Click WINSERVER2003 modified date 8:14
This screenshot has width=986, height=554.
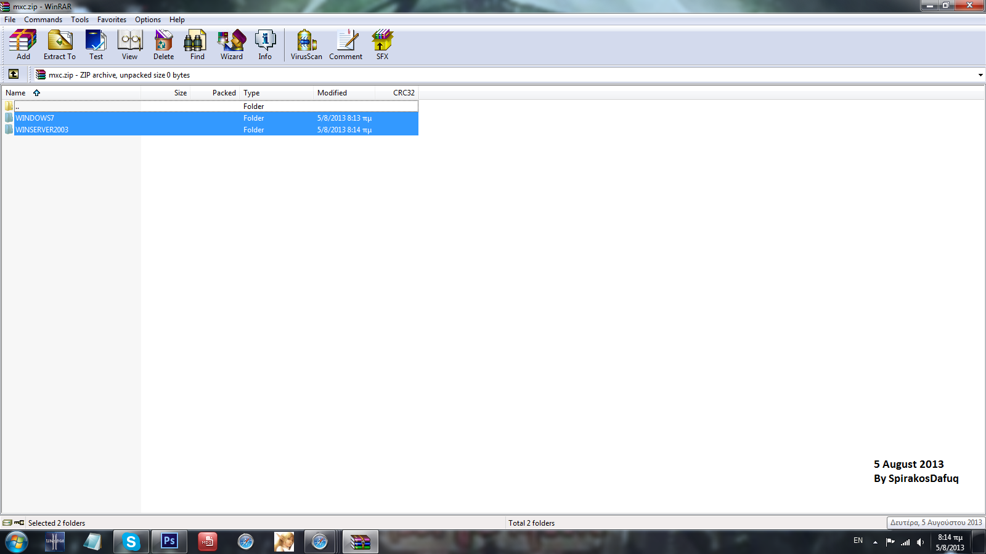(x=344, y=130)
